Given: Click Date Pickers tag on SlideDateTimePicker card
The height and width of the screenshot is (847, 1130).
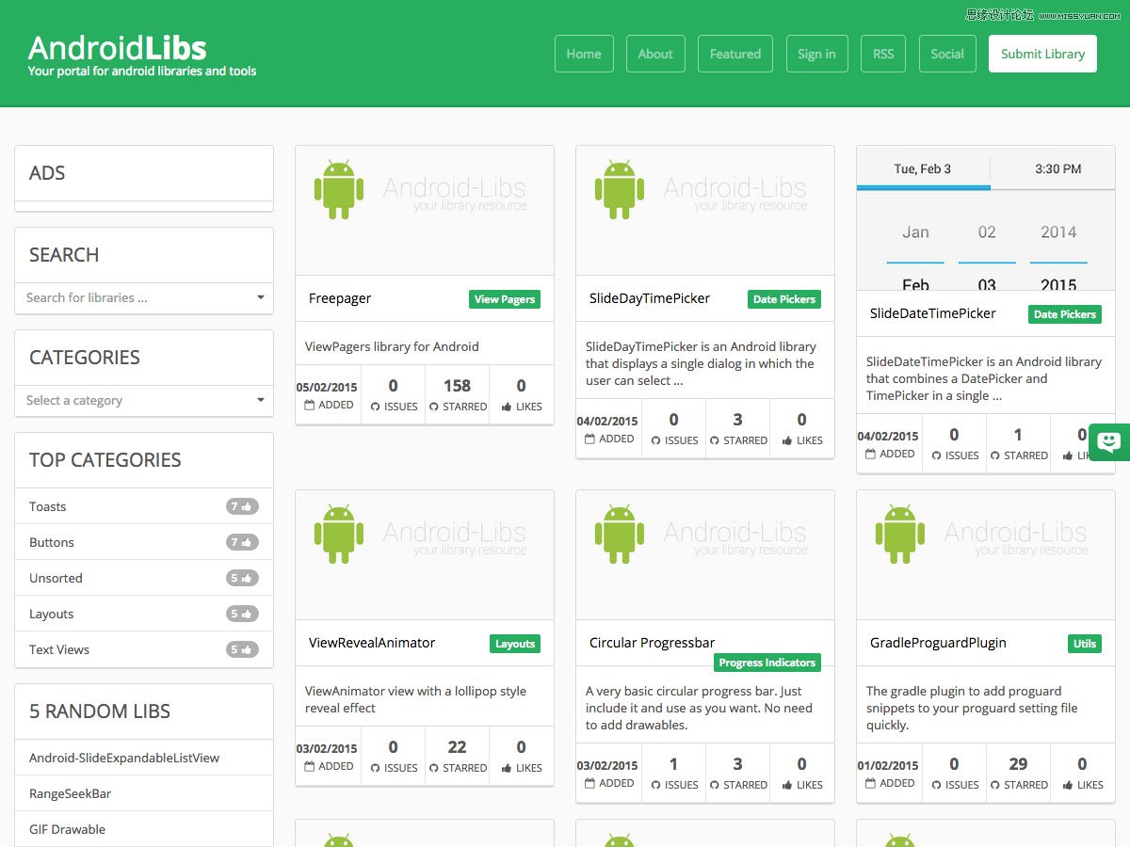Looking at the screenshot, I should coord(1065,314).
